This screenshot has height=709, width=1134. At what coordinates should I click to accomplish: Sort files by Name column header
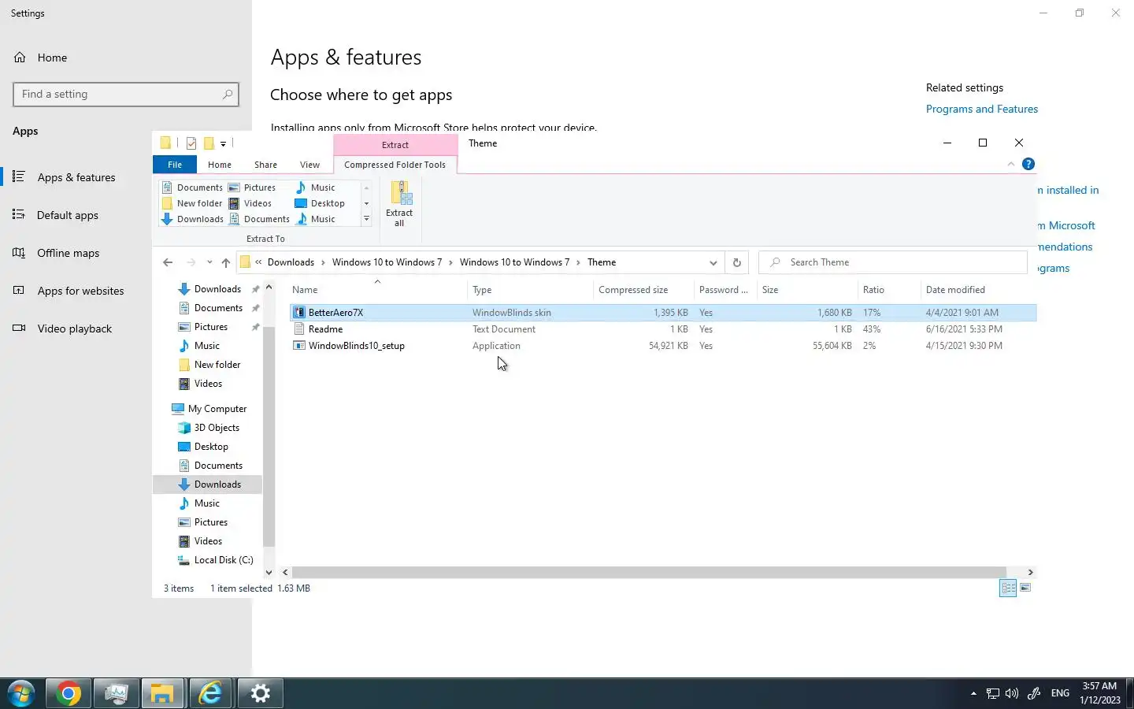378,289
